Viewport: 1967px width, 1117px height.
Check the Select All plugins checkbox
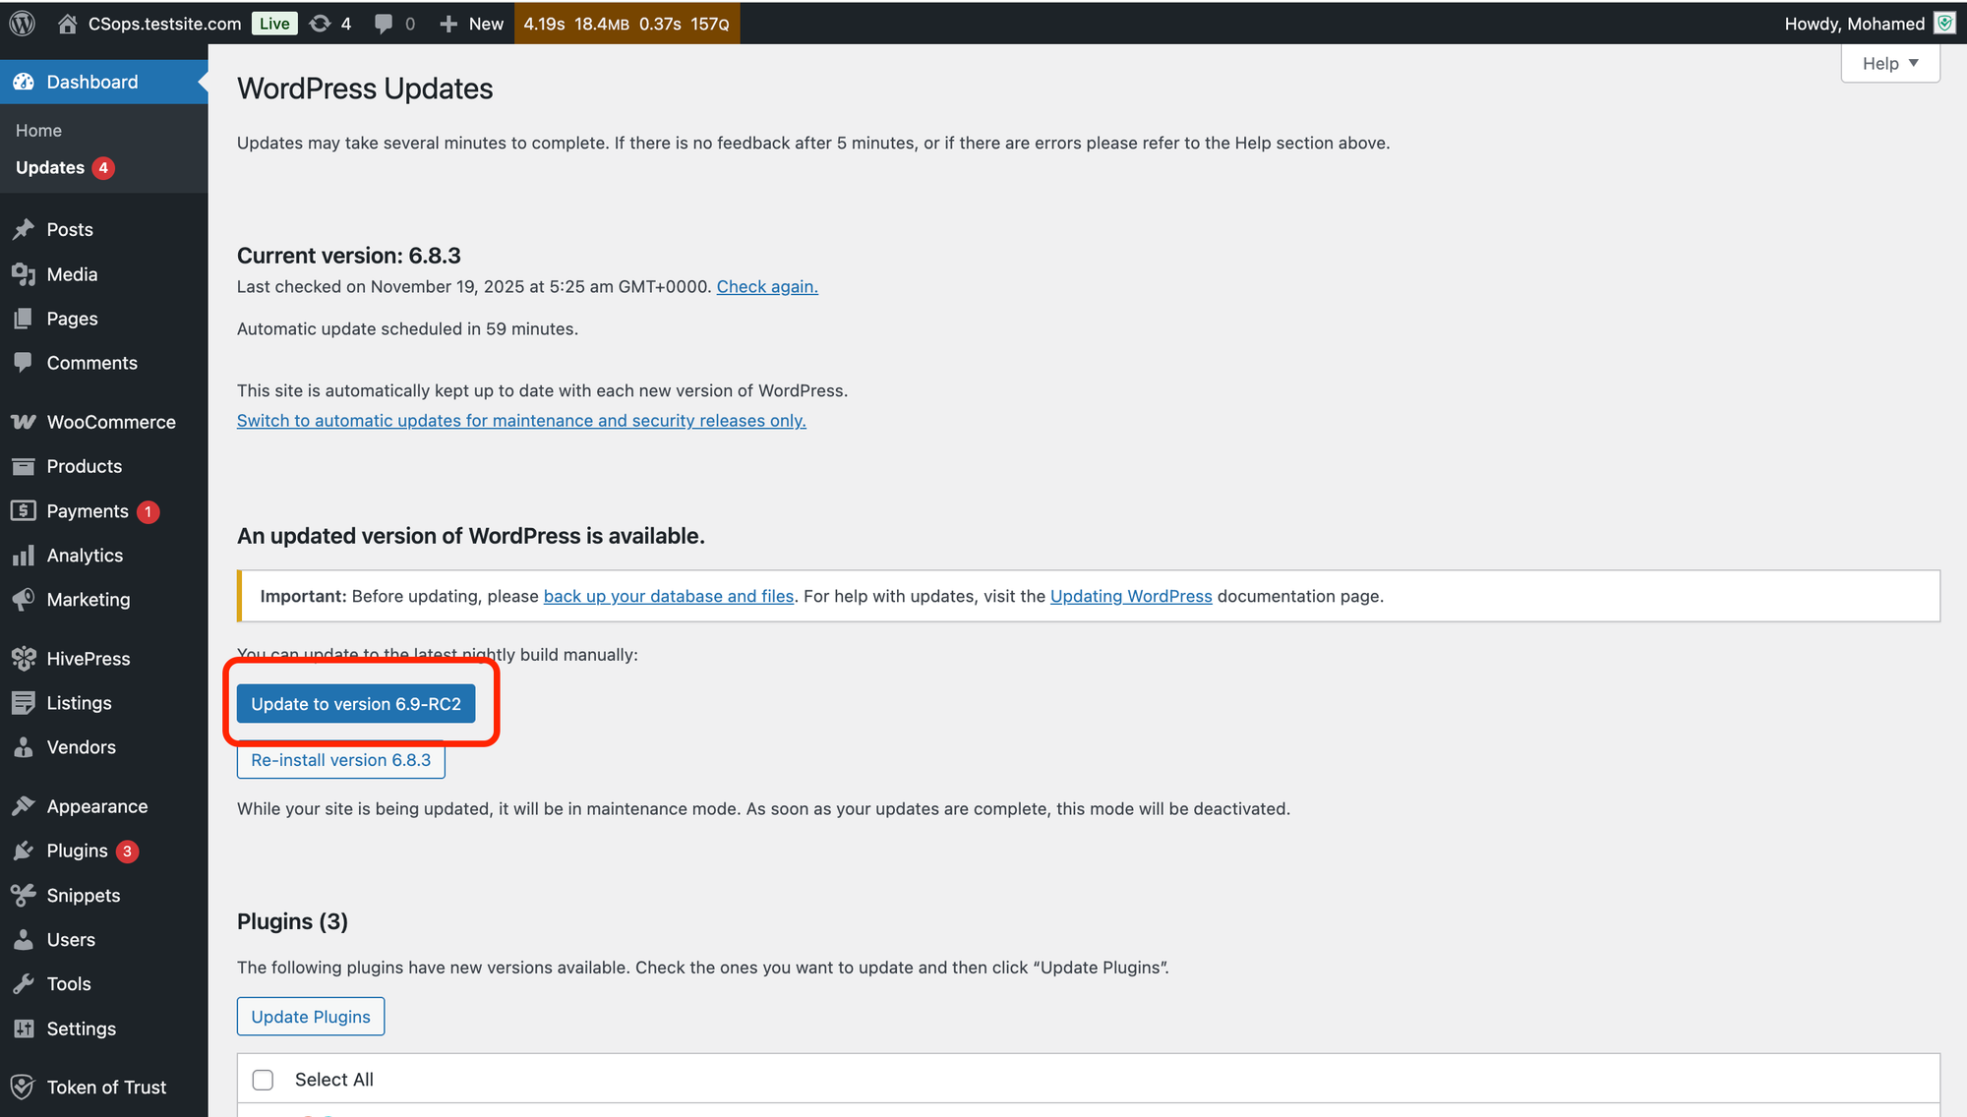pos(263,1080)
